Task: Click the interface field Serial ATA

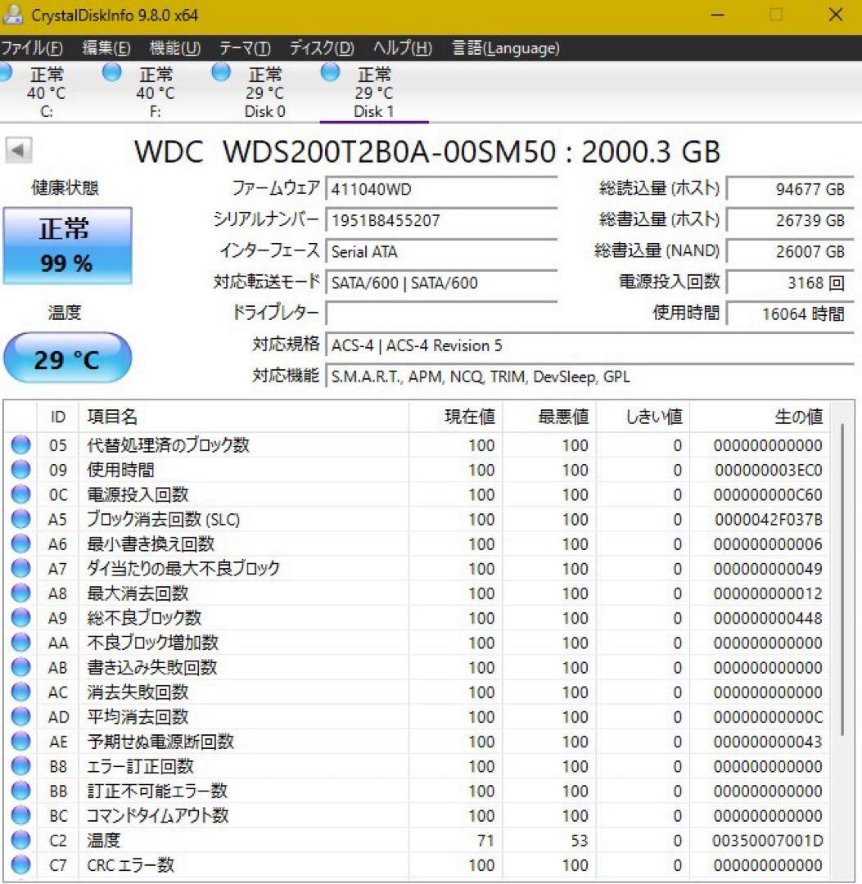Action: coord(441,251)
